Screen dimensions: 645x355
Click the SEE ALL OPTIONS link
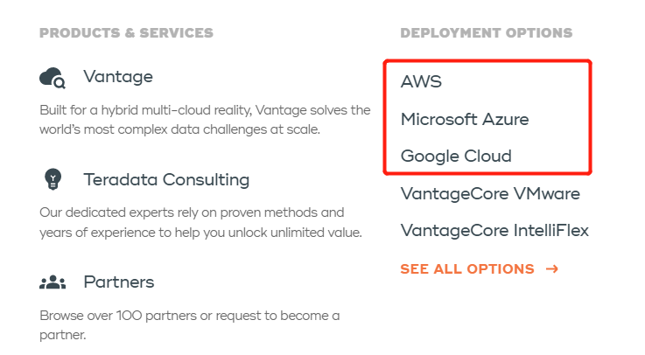(467, 268)
